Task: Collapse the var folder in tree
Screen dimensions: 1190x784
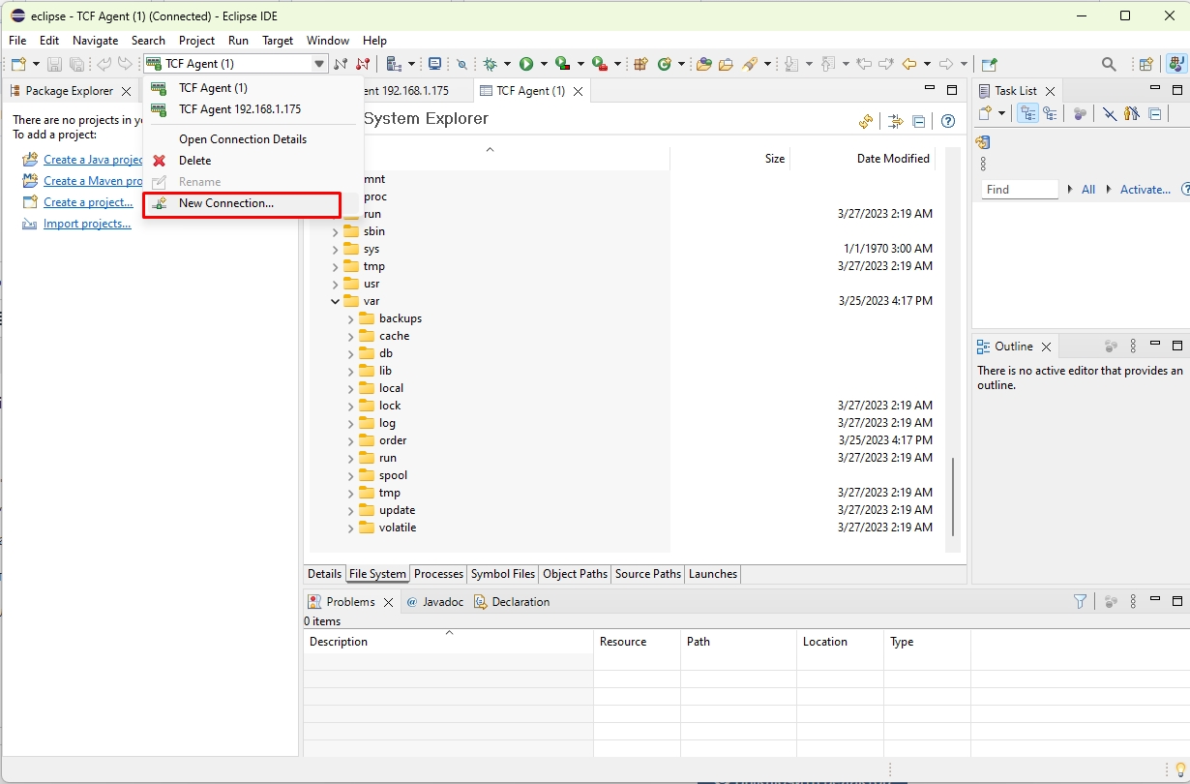Action: point(336,301)
